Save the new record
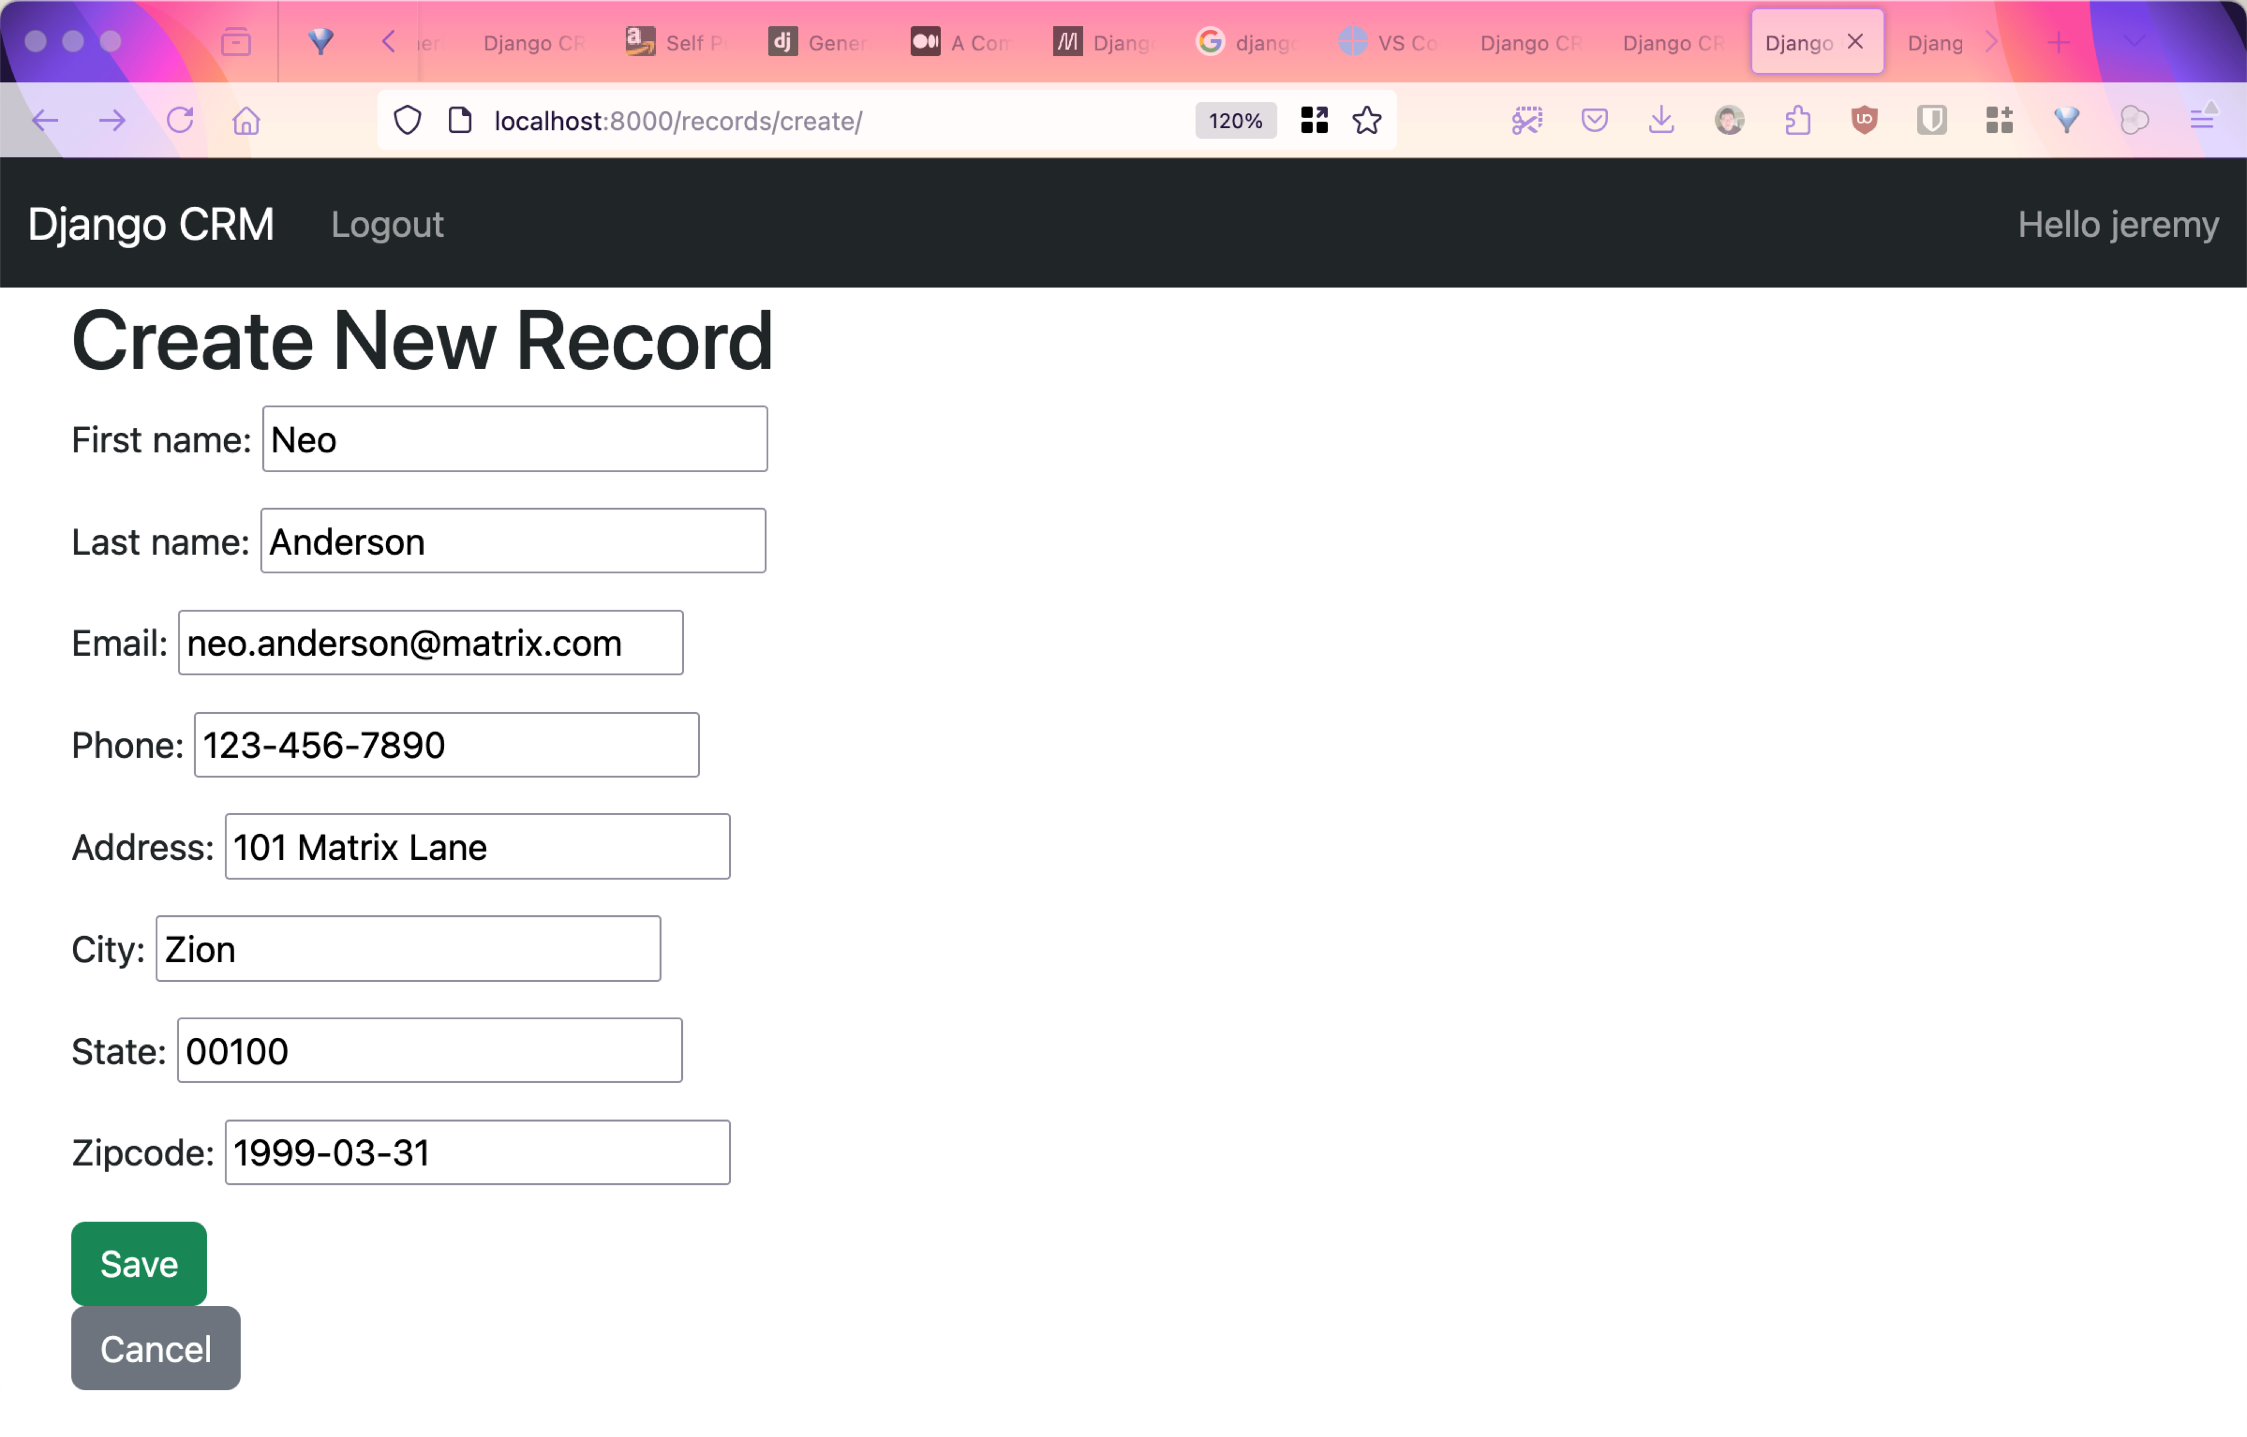The height and width of the screenshot is (1437, 2247). tap(139, 1263)
